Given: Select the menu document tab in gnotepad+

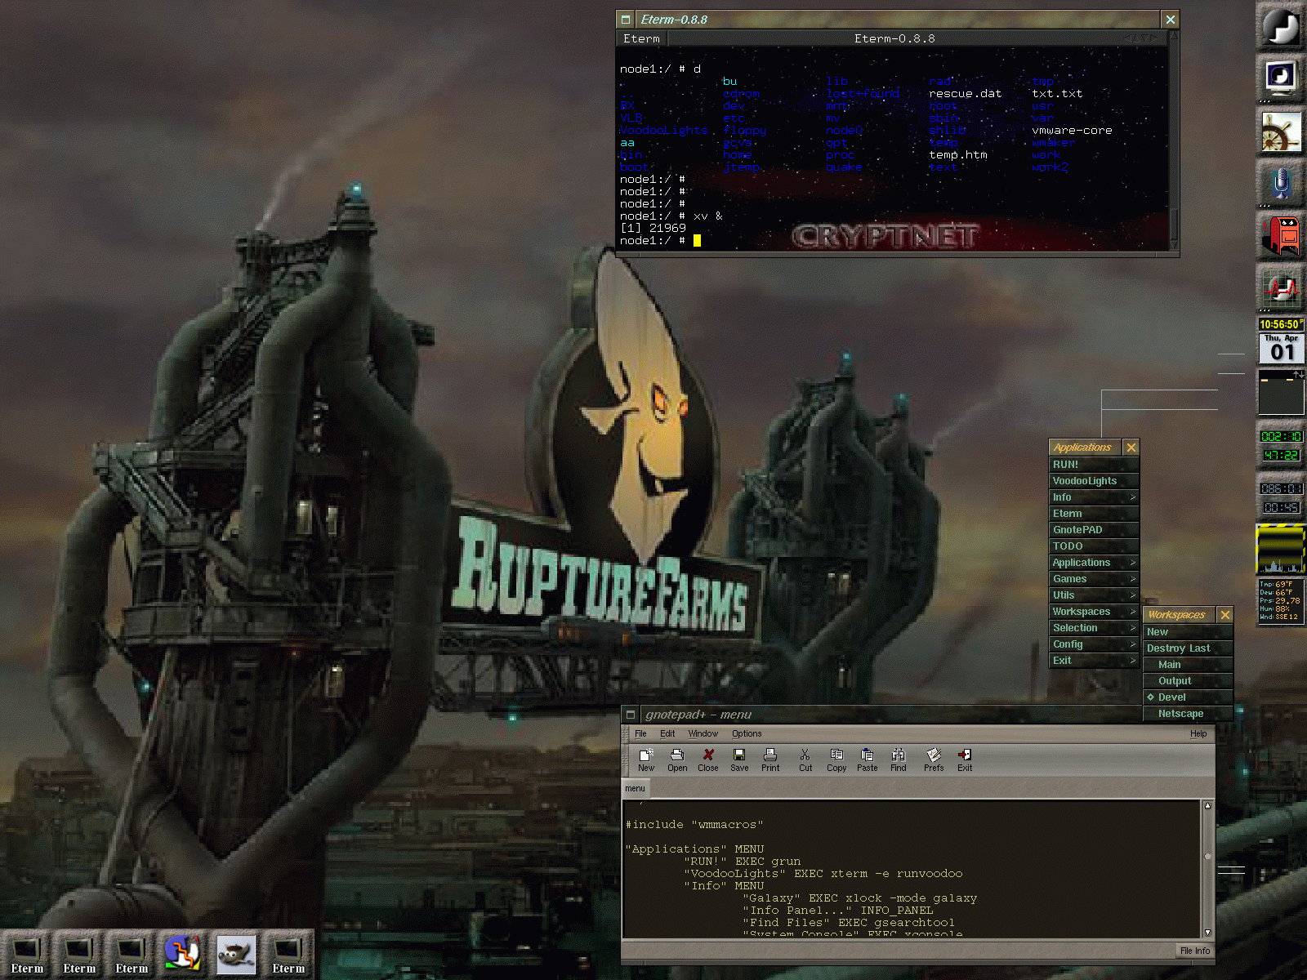Looking at the screenshot, I should [x=635, y=788].
